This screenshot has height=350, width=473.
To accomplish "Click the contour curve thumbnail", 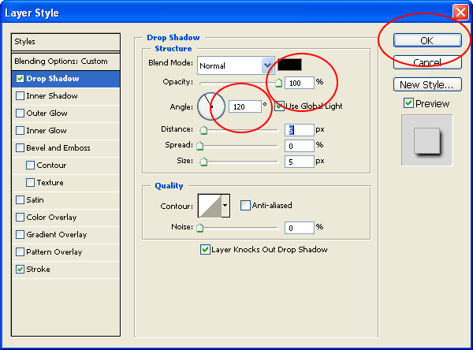I will [x=210, y=206].
